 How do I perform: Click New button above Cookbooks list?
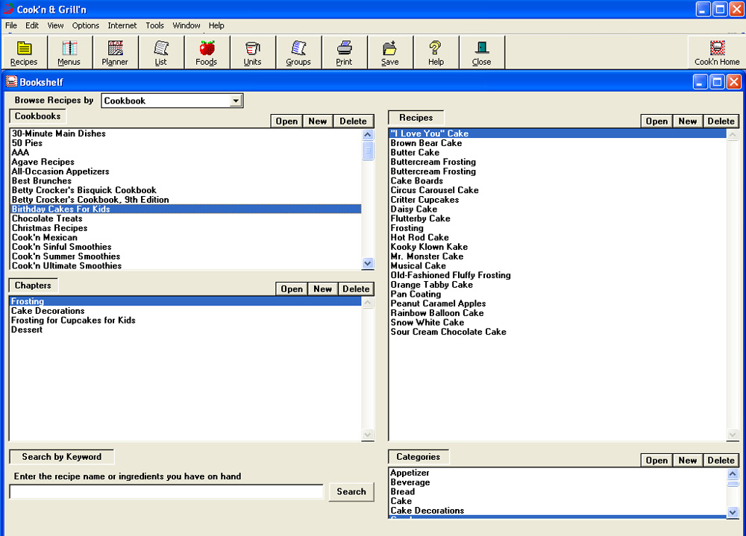317,122
